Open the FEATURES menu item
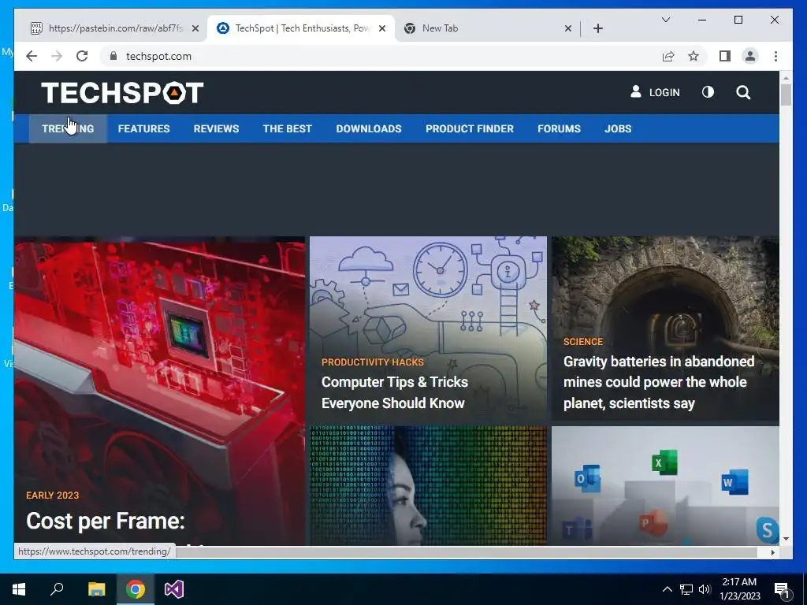This screenshot has height=605, width=807. [x=143, y=128]
